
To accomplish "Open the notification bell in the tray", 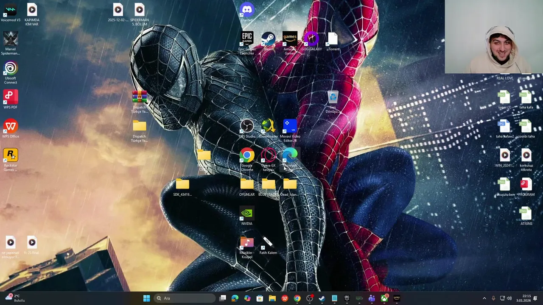I will pyautogui.click(x=536, y=298).
